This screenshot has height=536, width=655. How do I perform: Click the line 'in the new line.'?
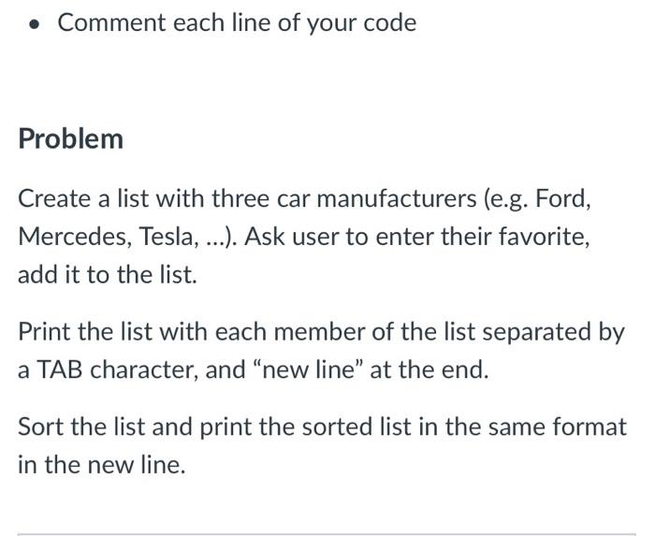coord(101,465)
